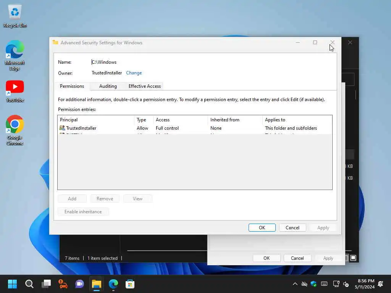Sort by Principal column header
The height and width of the screenshot is (293, 391).
tap(96, 120)
